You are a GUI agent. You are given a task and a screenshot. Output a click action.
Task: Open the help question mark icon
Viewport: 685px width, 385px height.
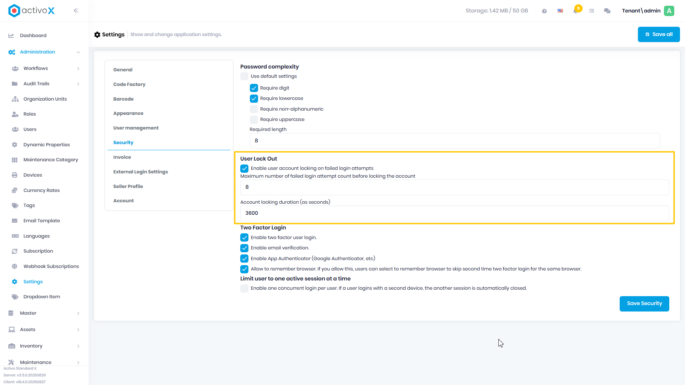tap(544, 11)
